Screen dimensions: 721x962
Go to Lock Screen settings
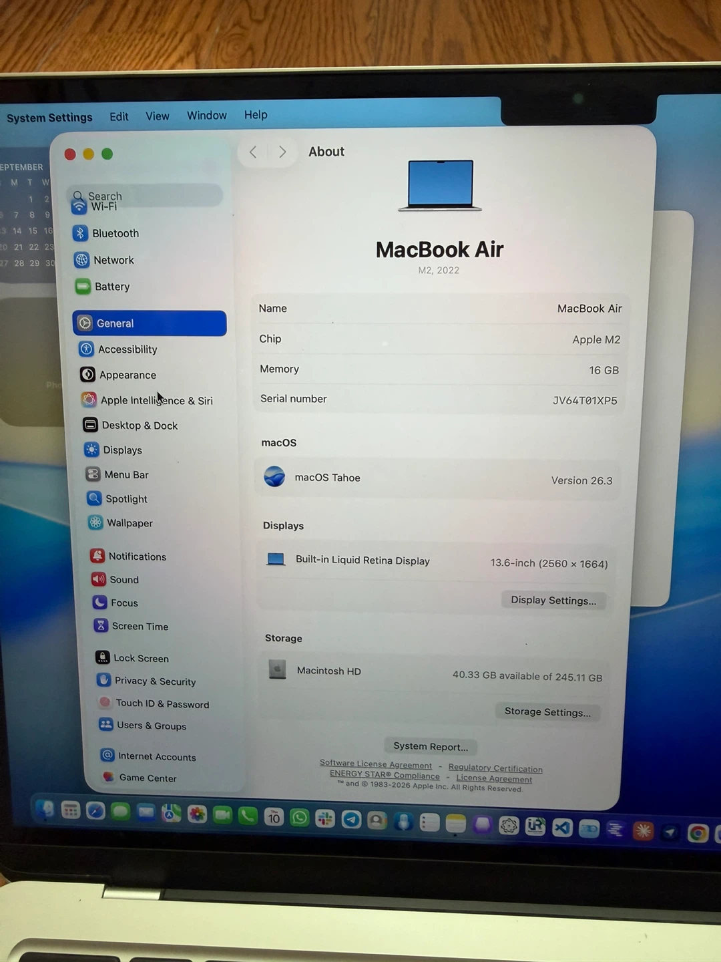click(132, 658)
